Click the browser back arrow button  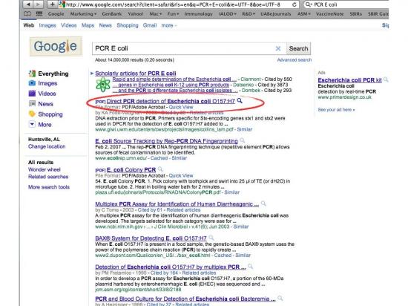point(28,4)
